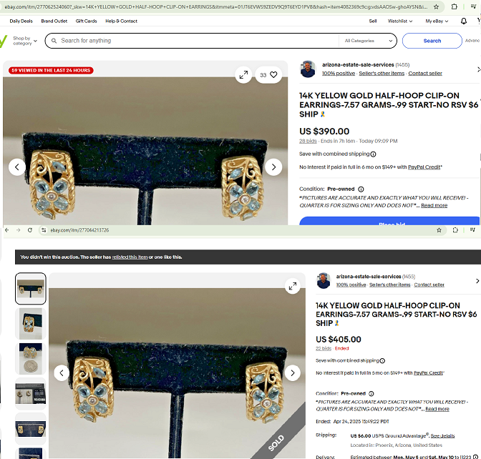Open the All Categories dropdown
Image resolution: width=481 pixels, height=459 pixels.
[x=368, y=41]
